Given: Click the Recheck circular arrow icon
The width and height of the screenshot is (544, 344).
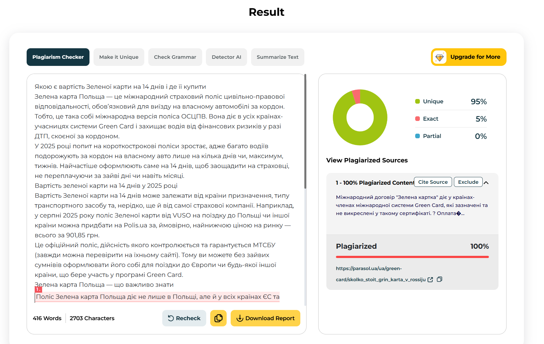Looking at the screenshot, I should click(x=171, y=318).
